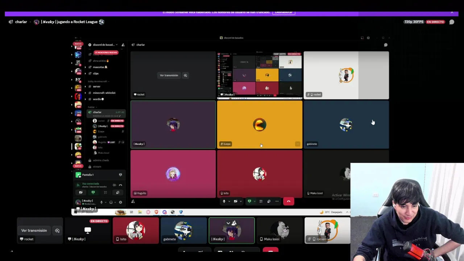Open activities grid button in sidebar voice panel
464x261 pixels.
click(x=105, y=192)
